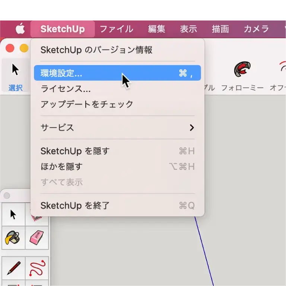Select the 選択 arrow tool in top toolbar
This screenshot has height=286, width=286.
point(16,75)
